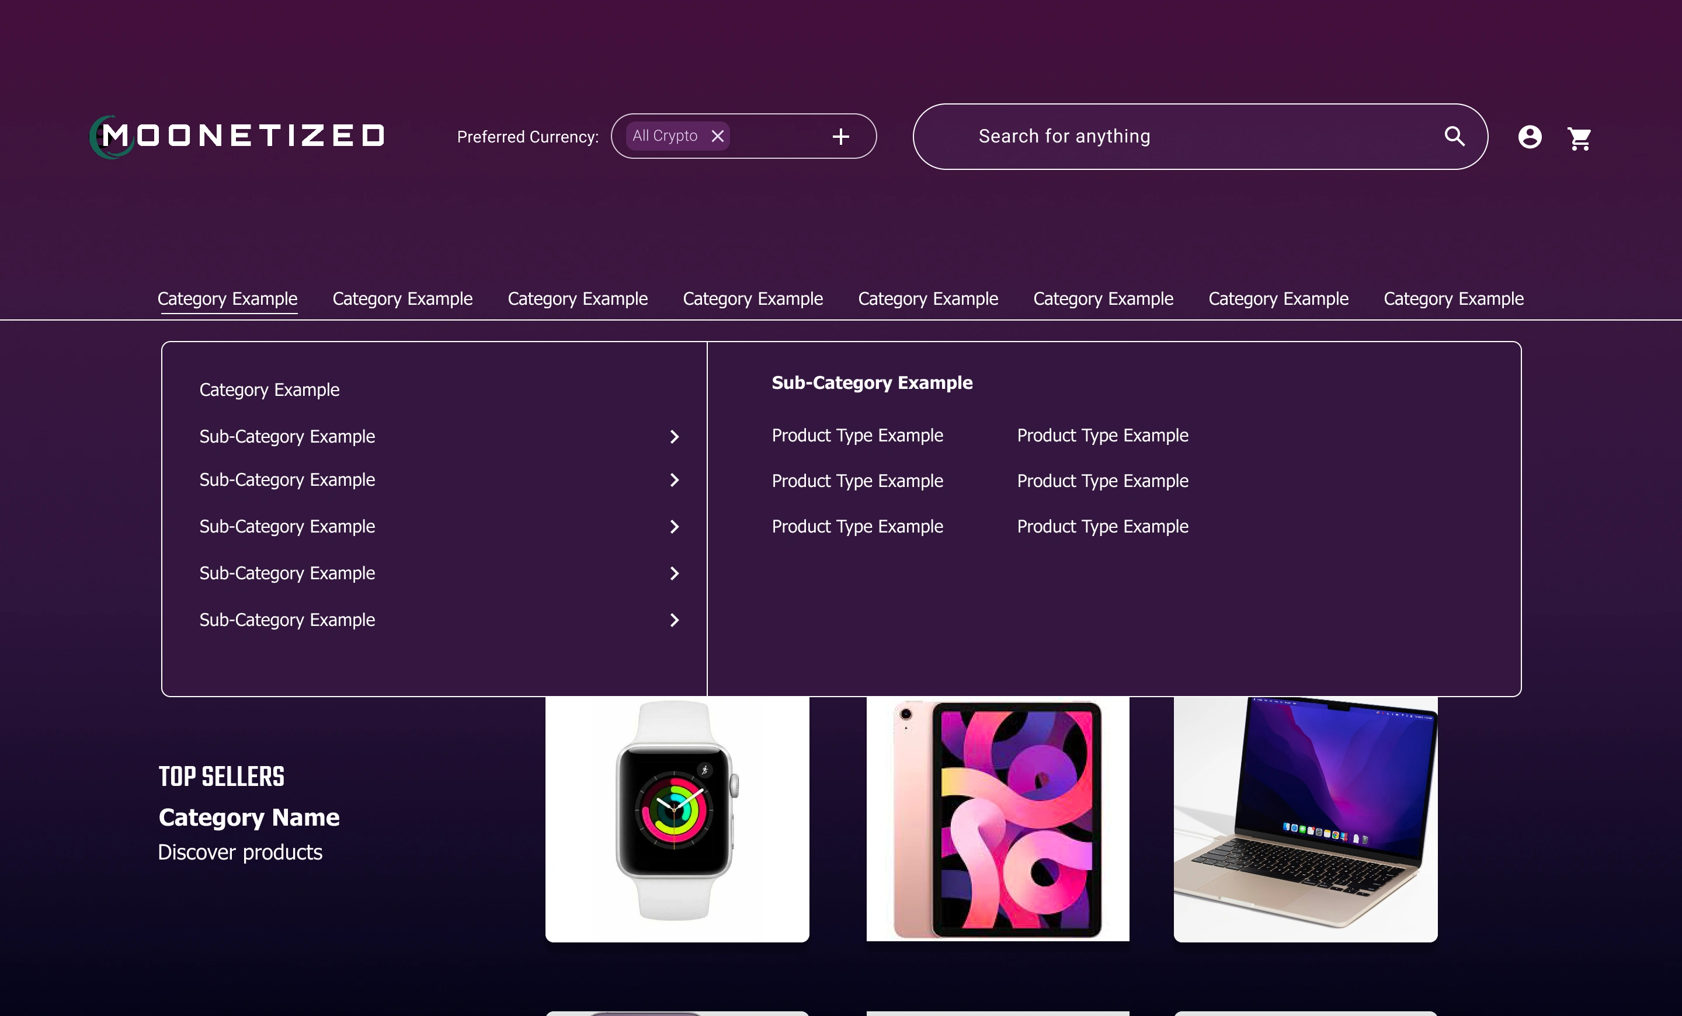The height and width of the screenshot is (1016, 1682).
Task: Open the Apple Watch product thumbnail
Action: point(677,819)
